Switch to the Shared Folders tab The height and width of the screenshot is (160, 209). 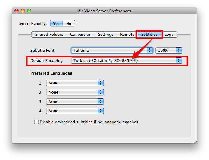49,34
